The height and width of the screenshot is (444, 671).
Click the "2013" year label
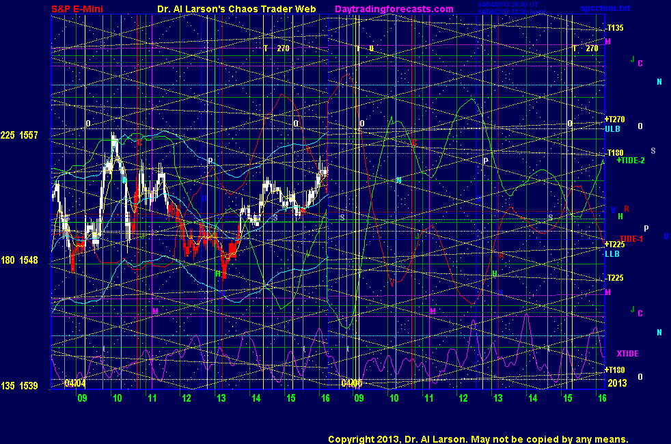point(617,383)
